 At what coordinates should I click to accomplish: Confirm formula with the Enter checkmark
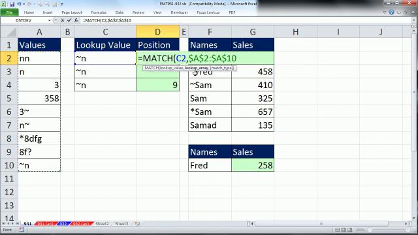[x=69, y=20]
